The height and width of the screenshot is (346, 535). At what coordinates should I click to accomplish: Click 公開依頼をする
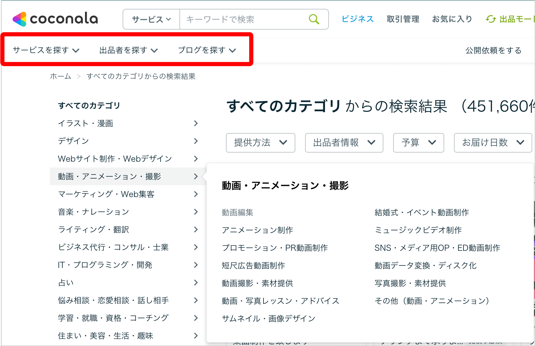(x=493, y=50)
